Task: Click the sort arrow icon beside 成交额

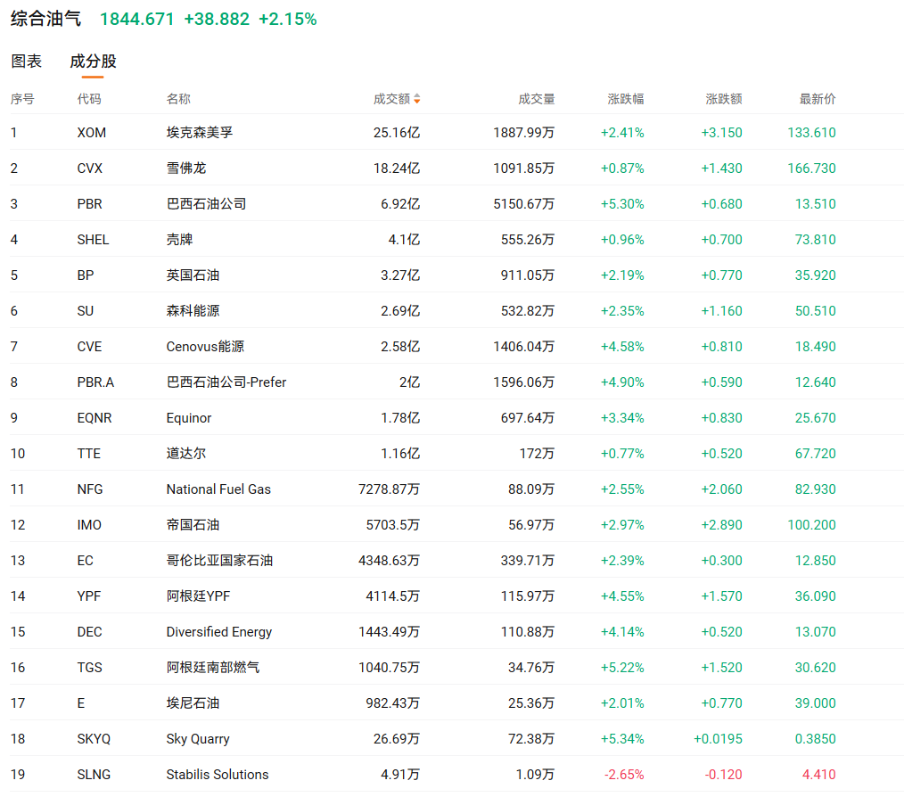Action: pyautogui.click(x=417, y=99)
